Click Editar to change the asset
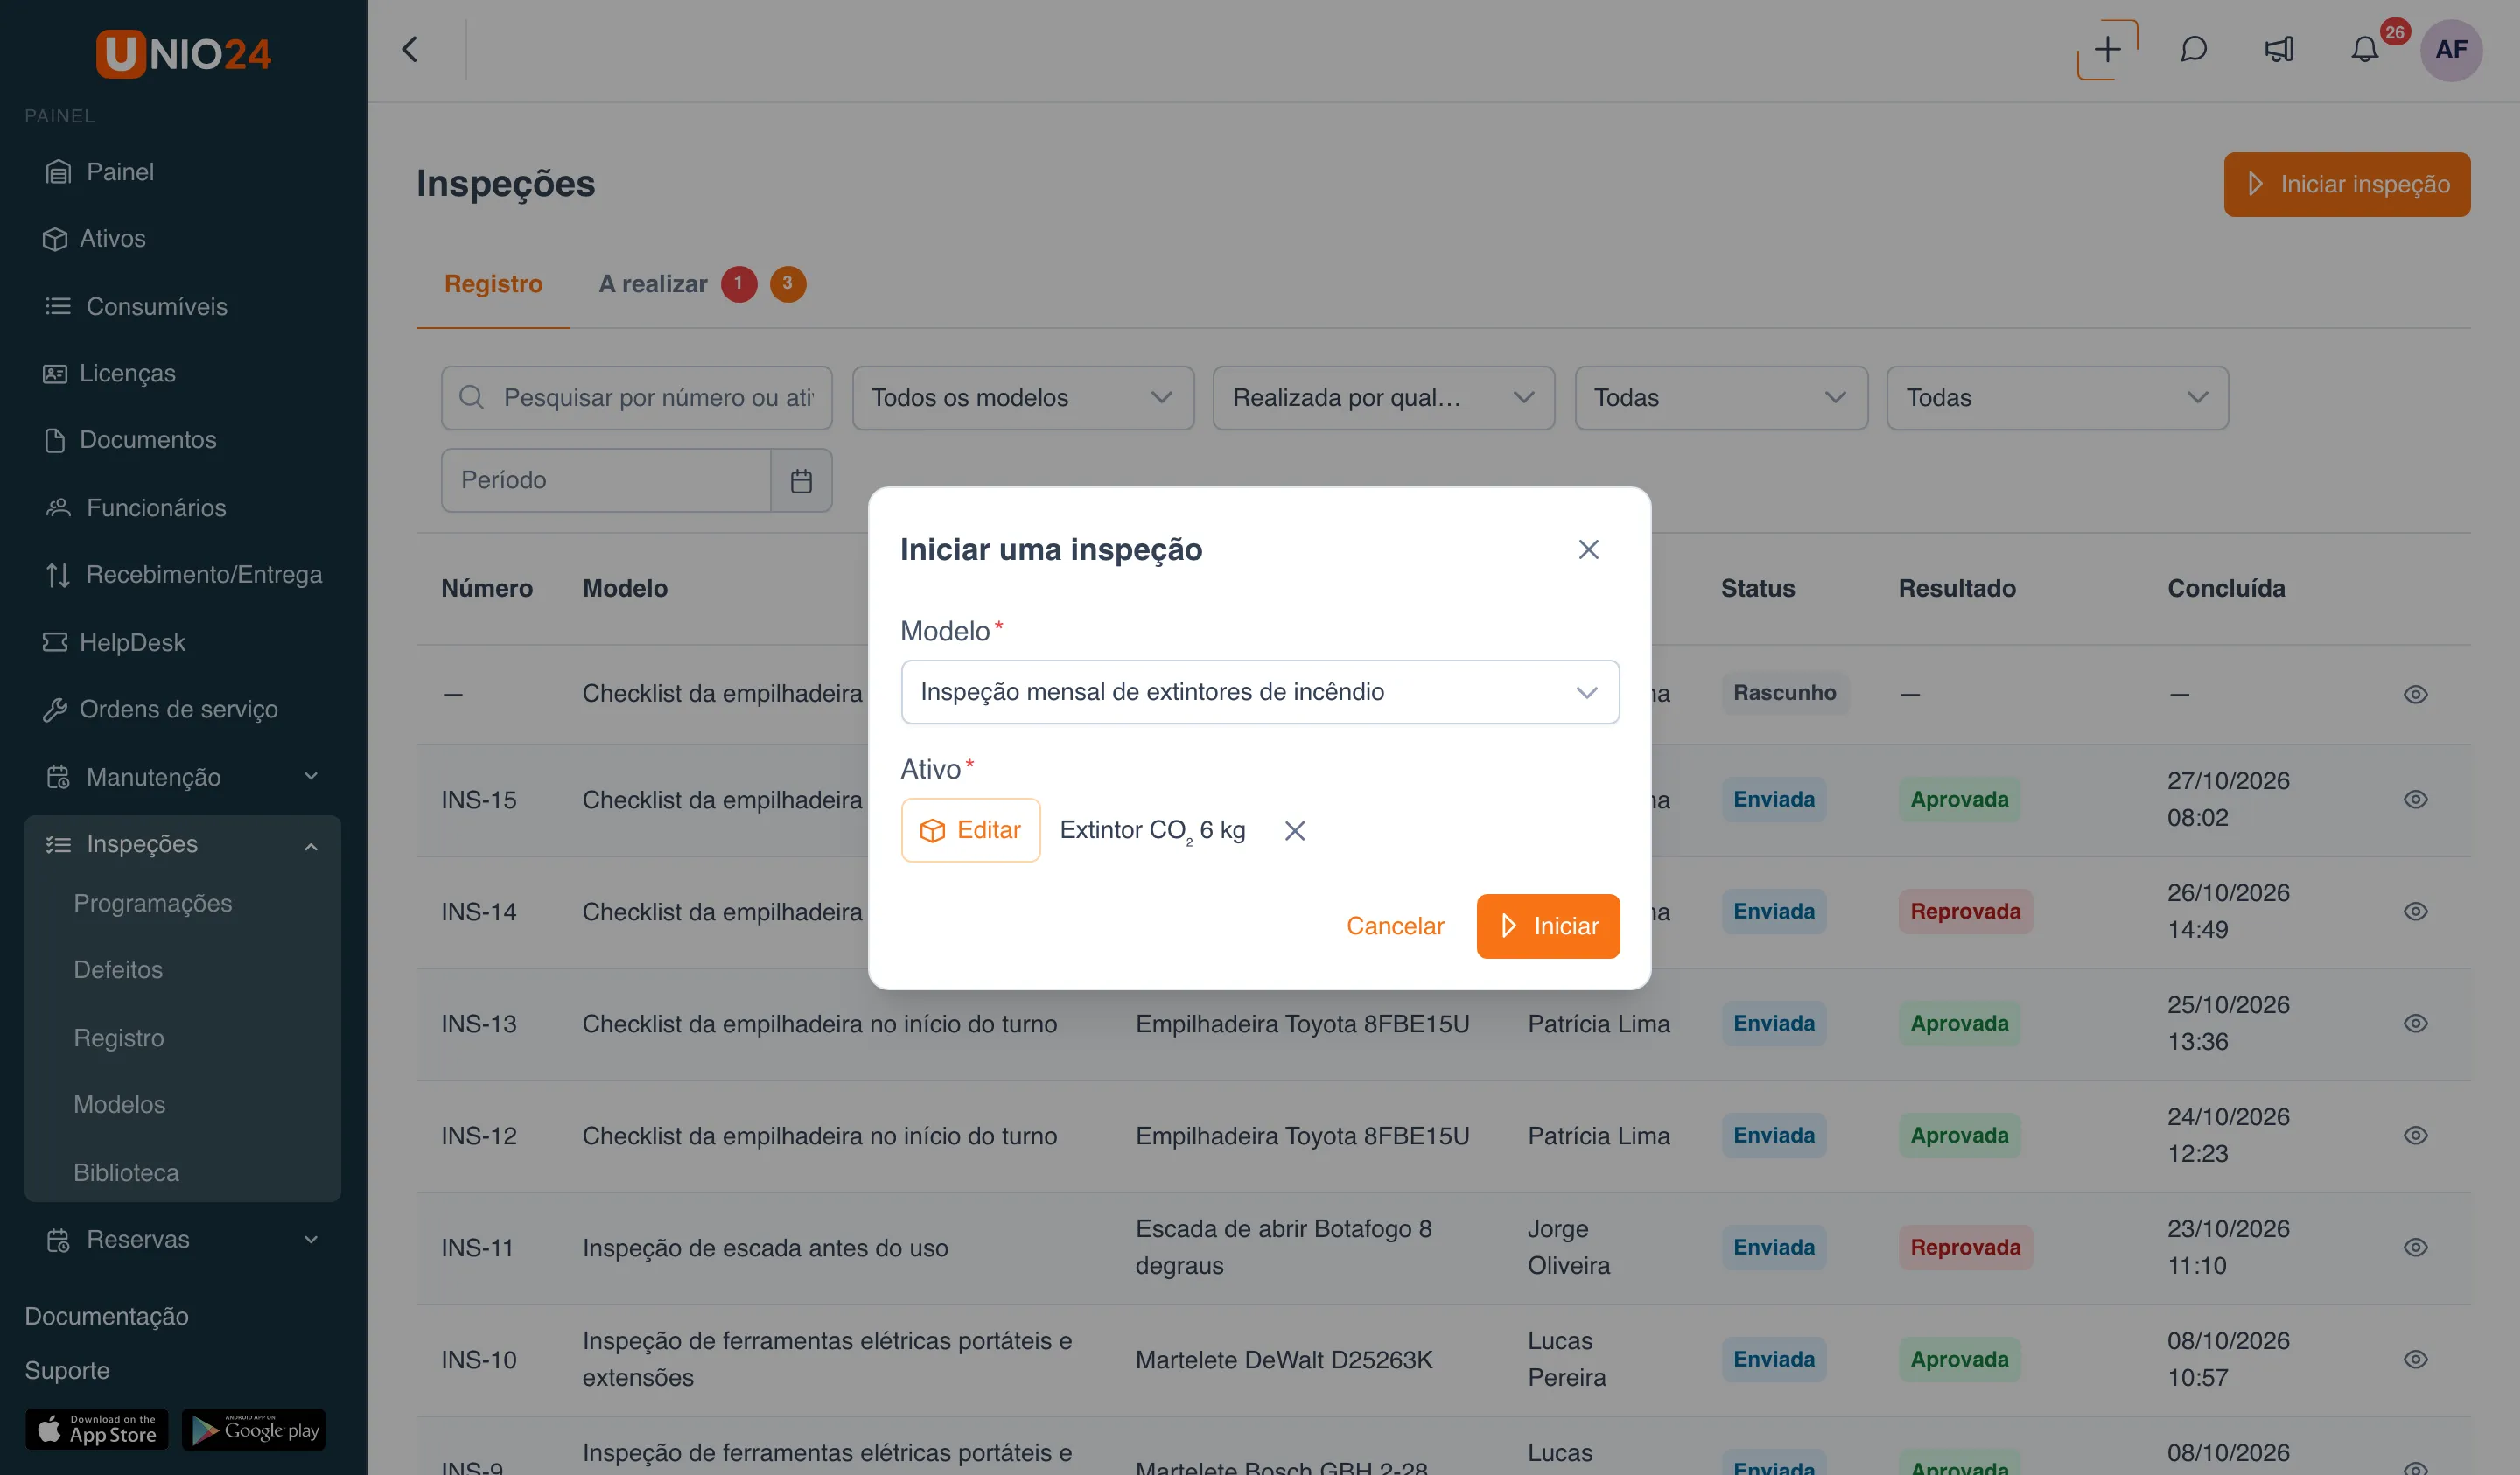 (970, 830)
